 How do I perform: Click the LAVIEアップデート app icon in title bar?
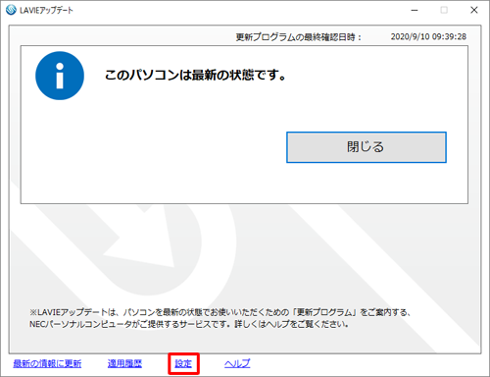coord(11,10)
